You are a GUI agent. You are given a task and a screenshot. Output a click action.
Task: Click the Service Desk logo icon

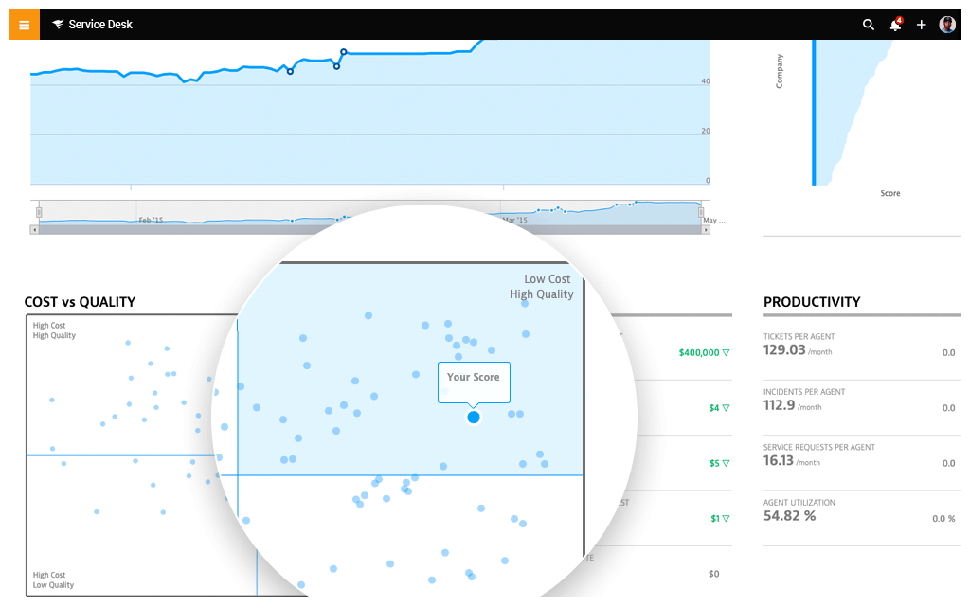tap(59, 24)
